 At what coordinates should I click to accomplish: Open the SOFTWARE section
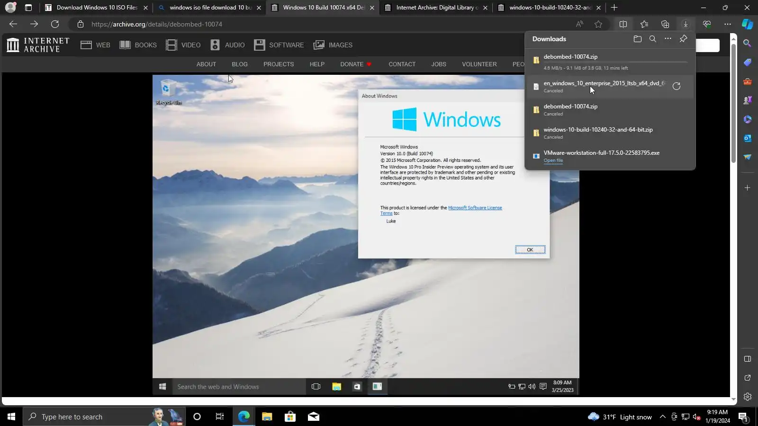279,45
